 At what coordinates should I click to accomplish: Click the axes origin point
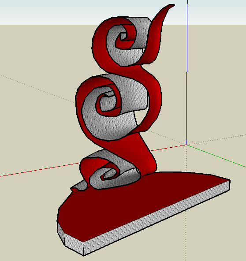(x=186, y=145)
